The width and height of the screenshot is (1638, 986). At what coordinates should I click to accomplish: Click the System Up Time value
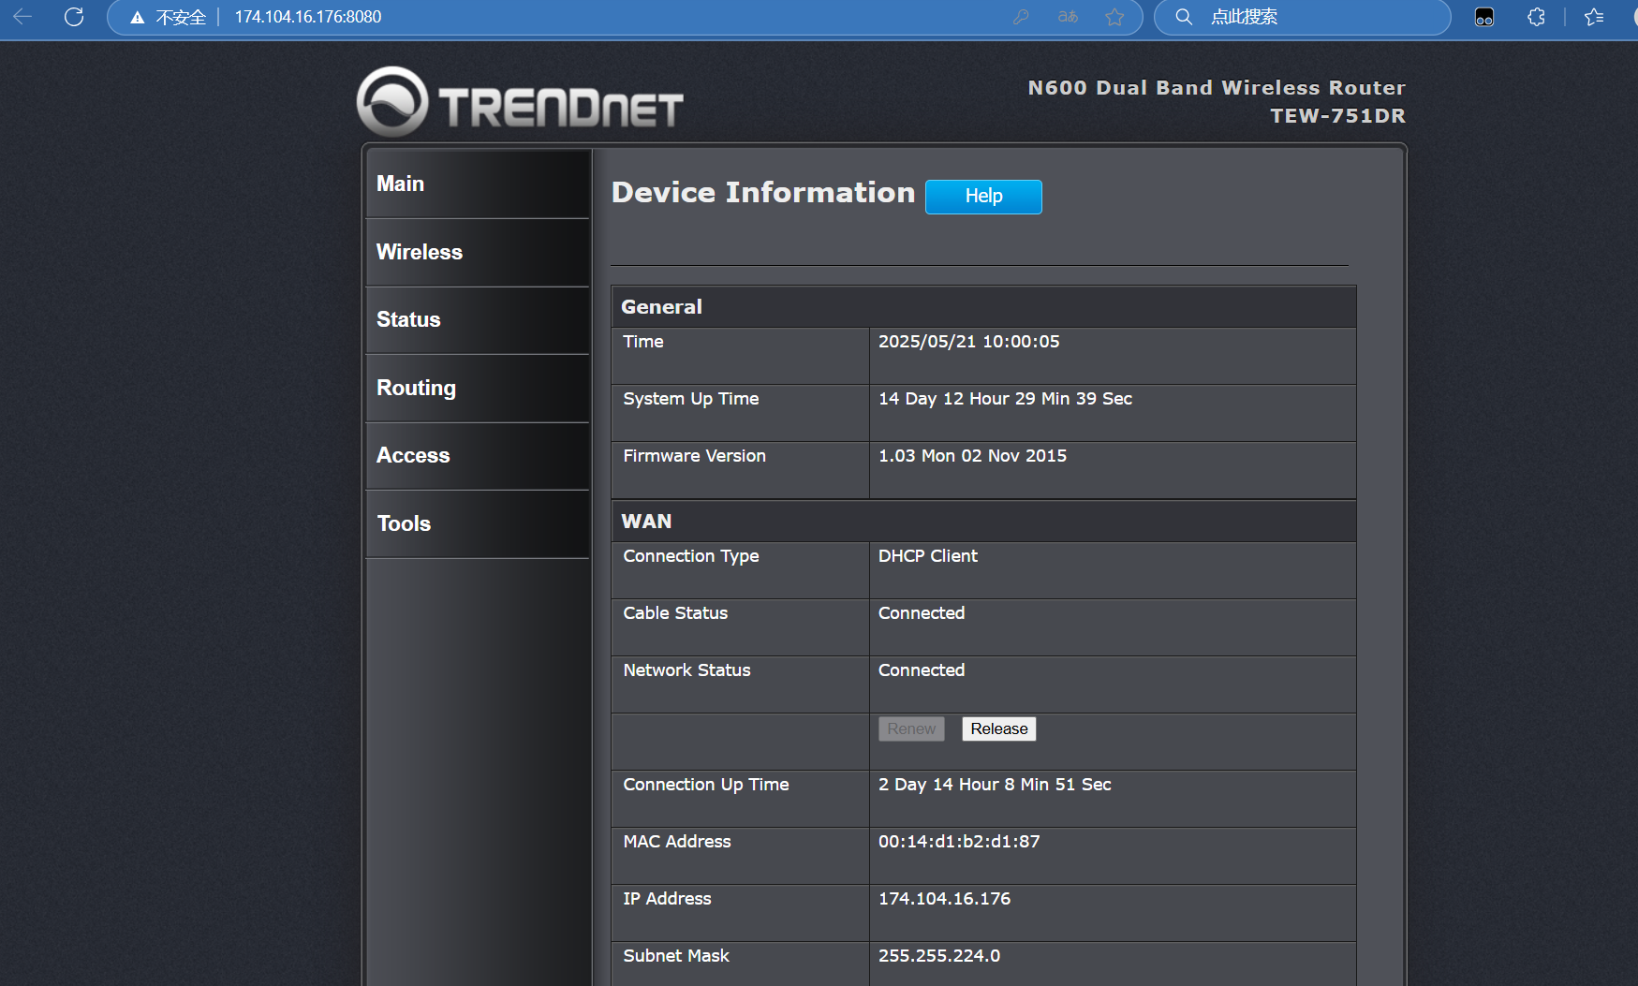[x=1005, y=399]
